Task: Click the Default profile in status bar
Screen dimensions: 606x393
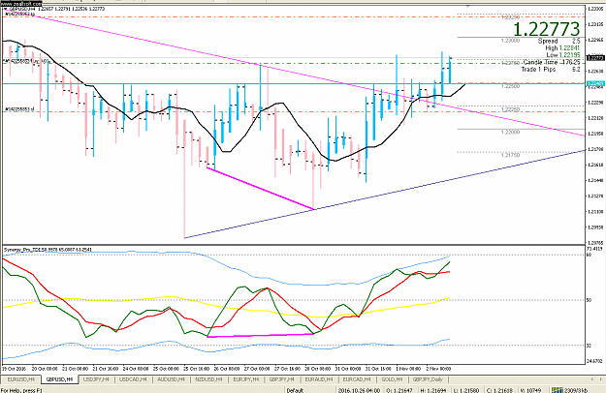Action: click(295, 390)
